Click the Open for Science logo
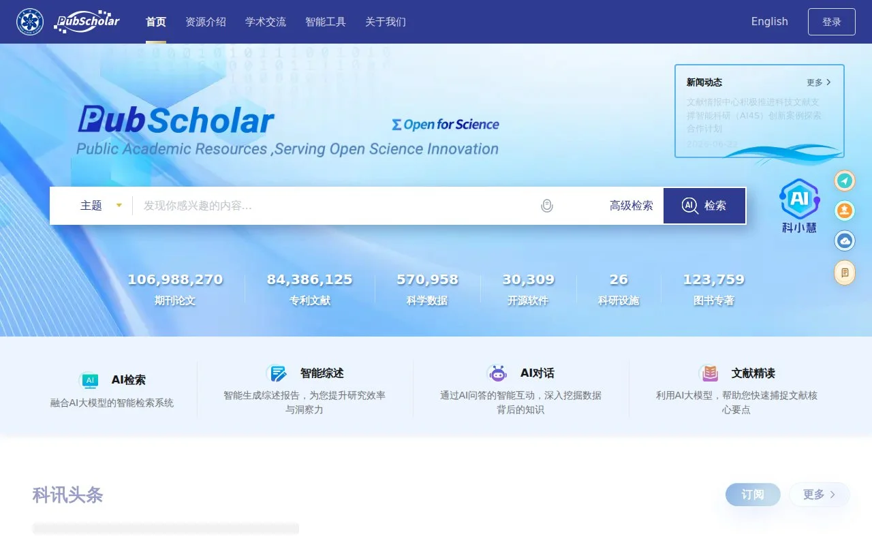This screenshot has width=872, height=545. [x=446, y=125]
